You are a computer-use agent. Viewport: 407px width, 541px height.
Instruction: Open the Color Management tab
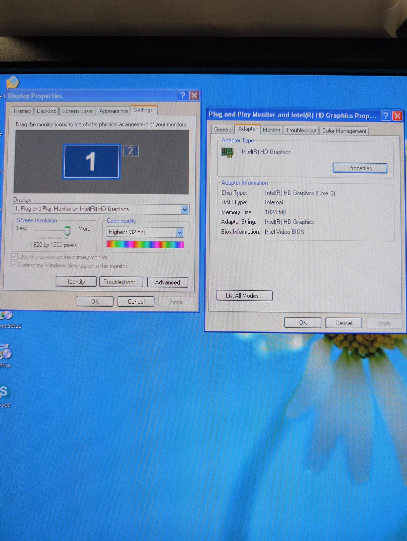(344, 131)
